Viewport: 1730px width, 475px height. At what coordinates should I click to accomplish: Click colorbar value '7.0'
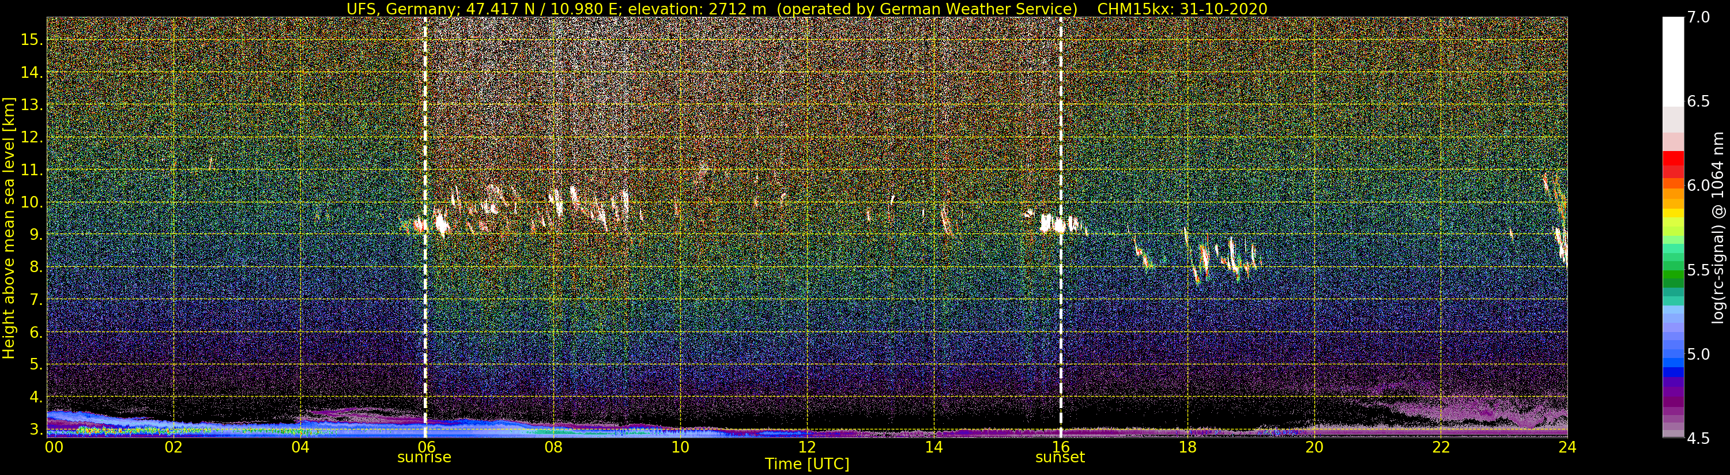coord(1698,17)
